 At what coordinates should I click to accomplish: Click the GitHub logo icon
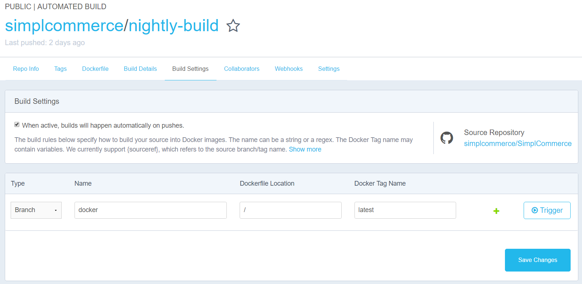click(x=447, y=138)
